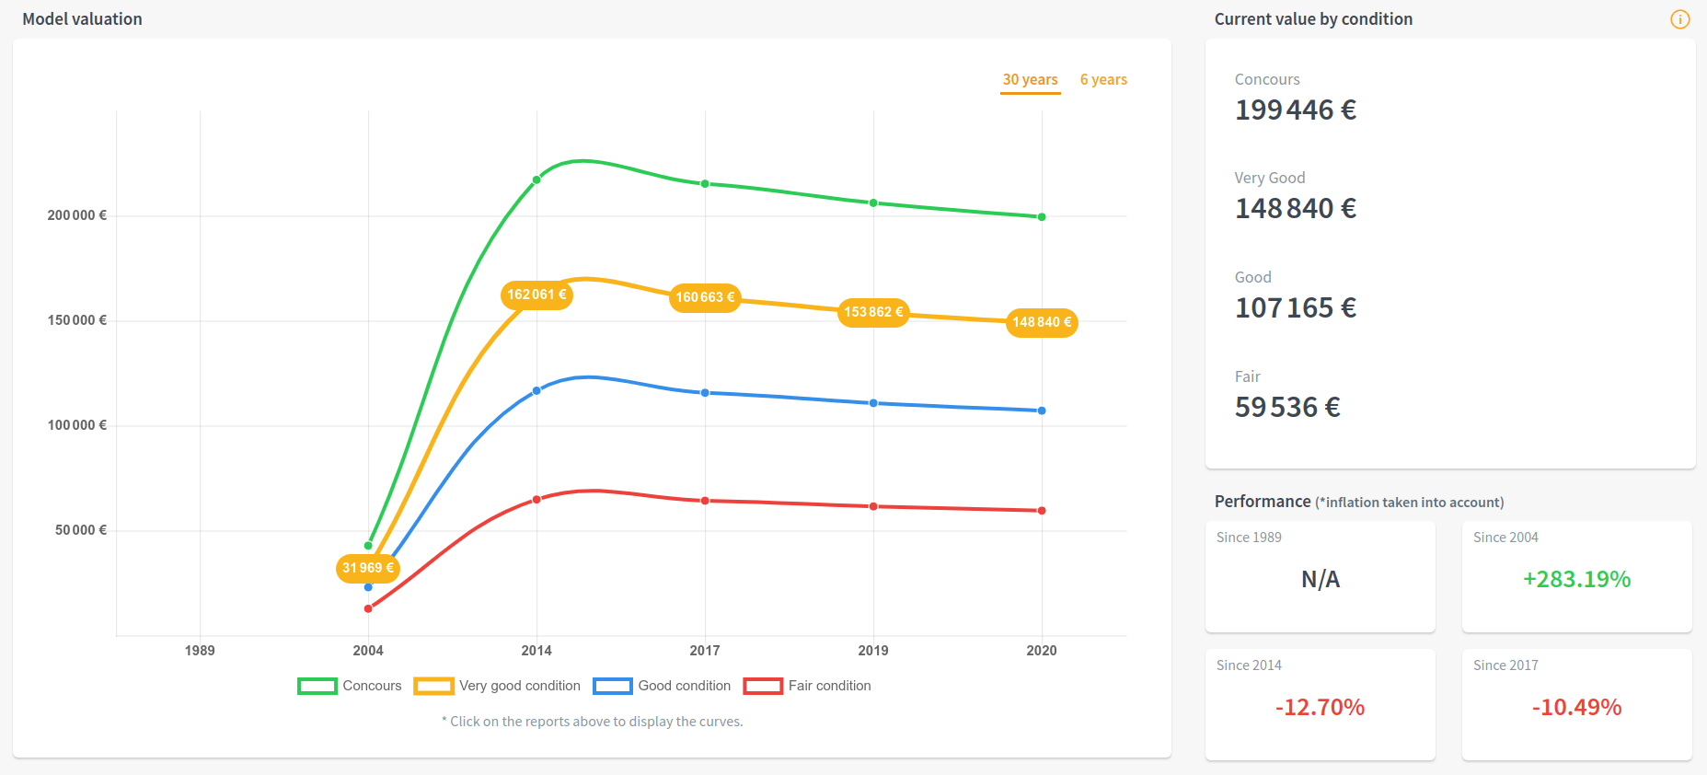Viewport: 1707px width, 775px height.
Task: Open the Since 2004 performance card
Action: 1577,577
